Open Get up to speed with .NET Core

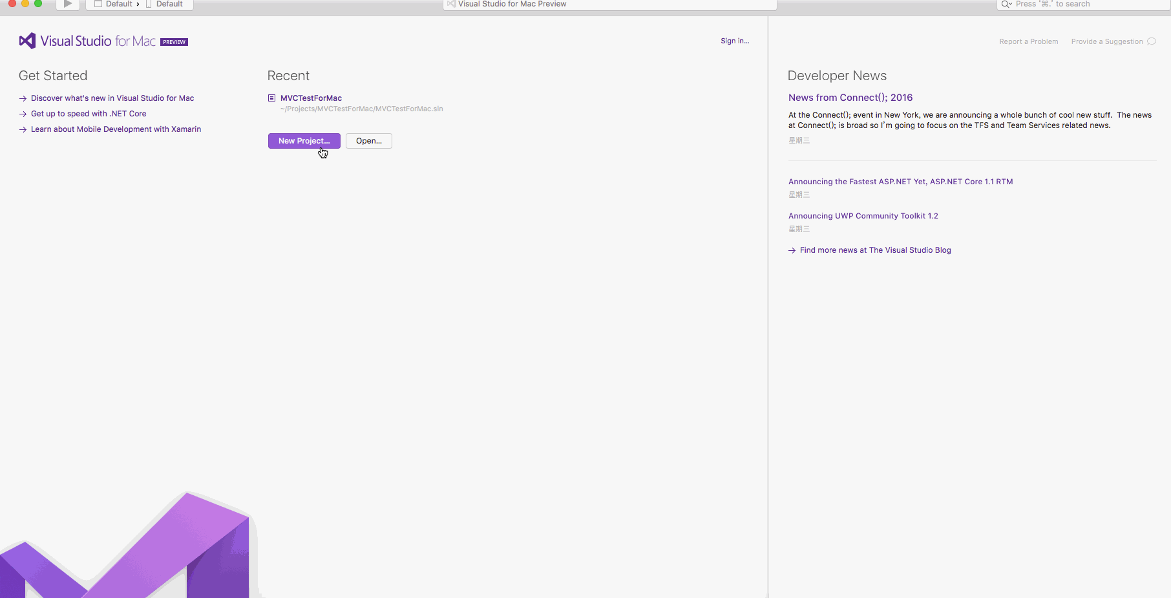pos(89,114)
